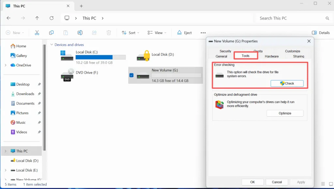
Task: Uncheck the New Volume (G:) selection checkbox
Action: point(131,75)
